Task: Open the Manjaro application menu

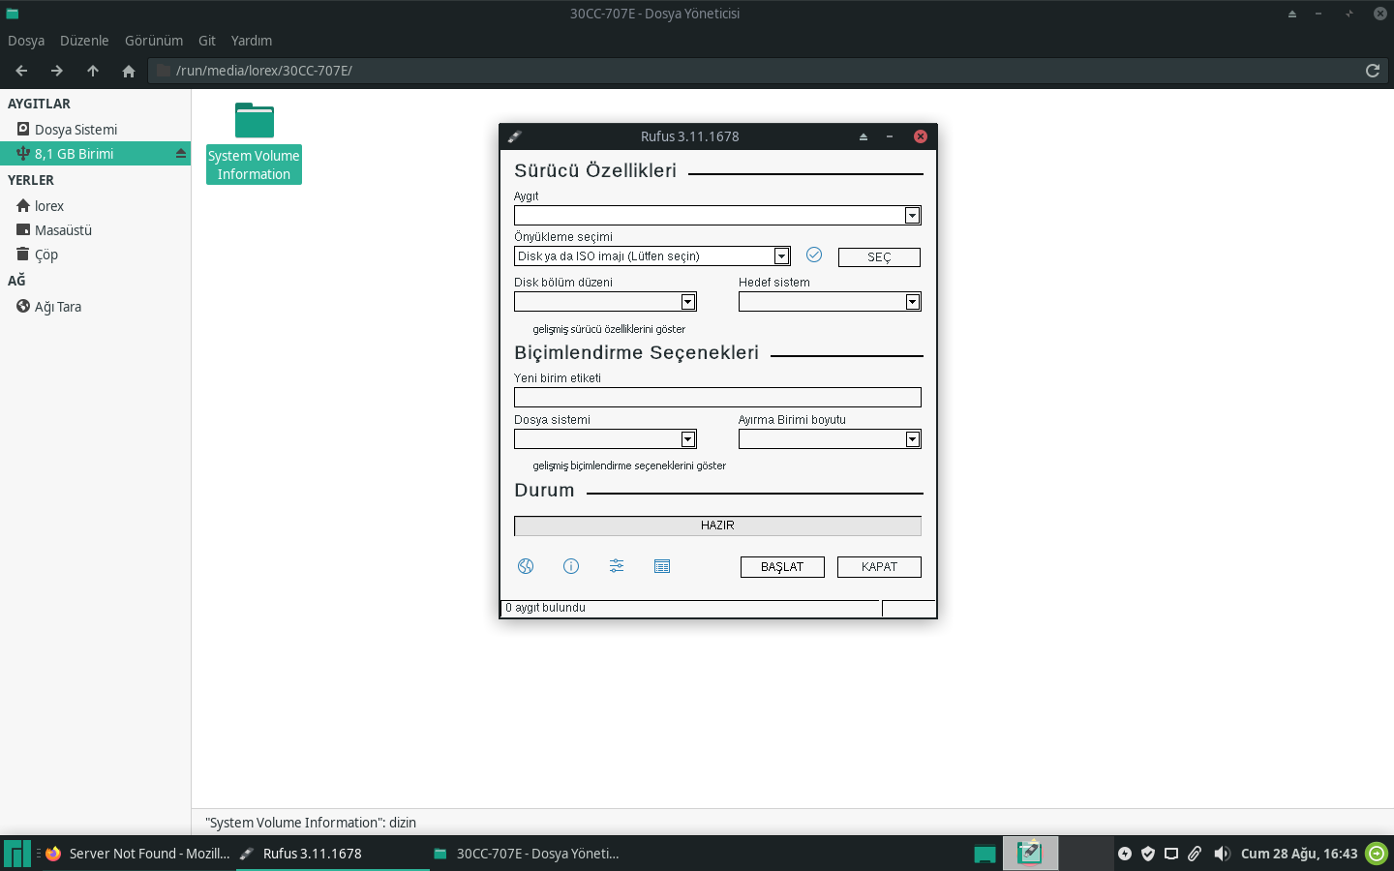Action: [17, 854]
